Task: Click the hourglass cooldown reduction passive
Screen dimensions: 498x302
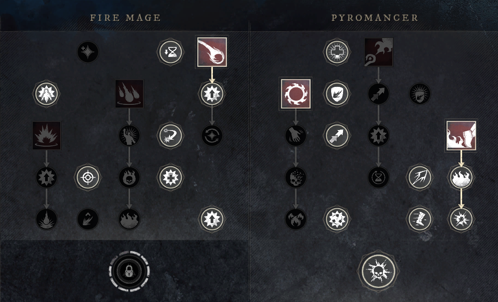Action: tap(171, 52)
